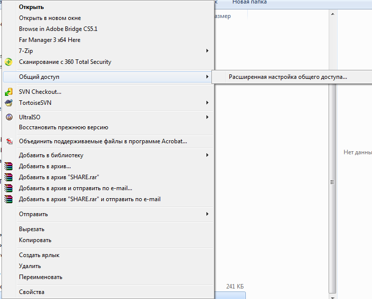The height and width of the screenshot is (299, 372).
Task: Click the 241 КБ size cell
Action: [x=235, y=287]
